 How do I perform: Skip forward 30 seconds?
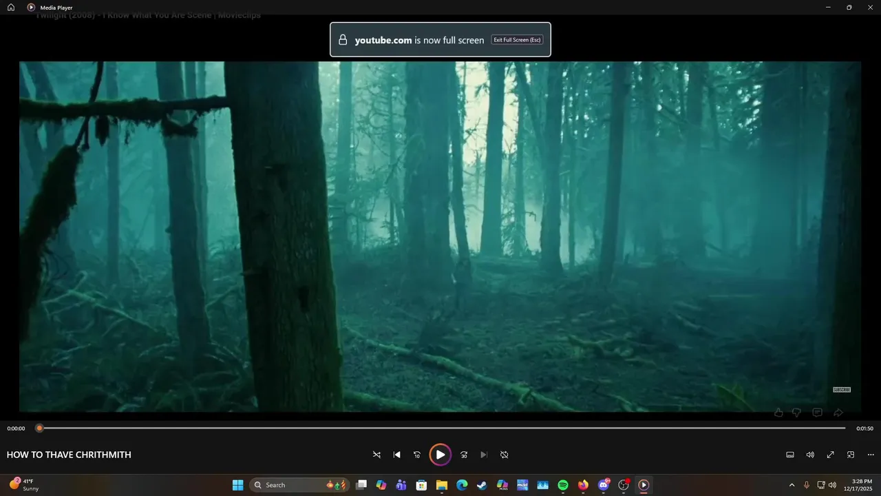464,455
